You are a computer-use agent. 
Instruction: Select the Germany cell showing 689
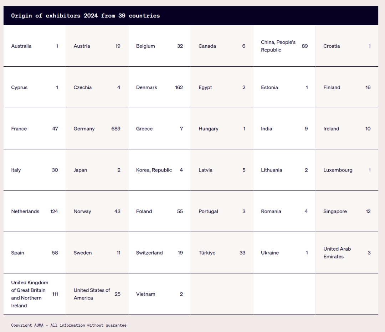(97, 129)
